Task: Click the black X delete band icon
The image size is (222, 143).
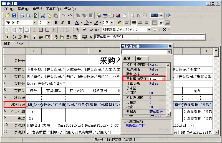Action: point(164,30)
